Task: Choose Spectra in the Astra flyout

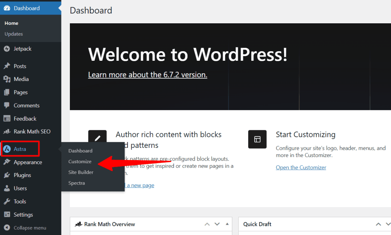Action: coord(77,183)
